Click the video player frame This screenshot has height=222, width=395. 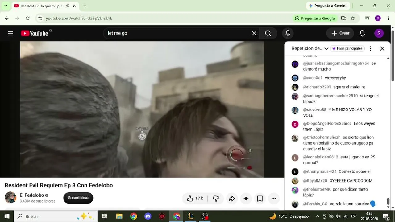tap(142, 109)
